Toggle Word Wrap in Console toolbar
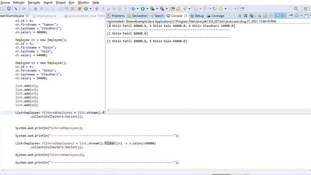 tap(271, 16)
